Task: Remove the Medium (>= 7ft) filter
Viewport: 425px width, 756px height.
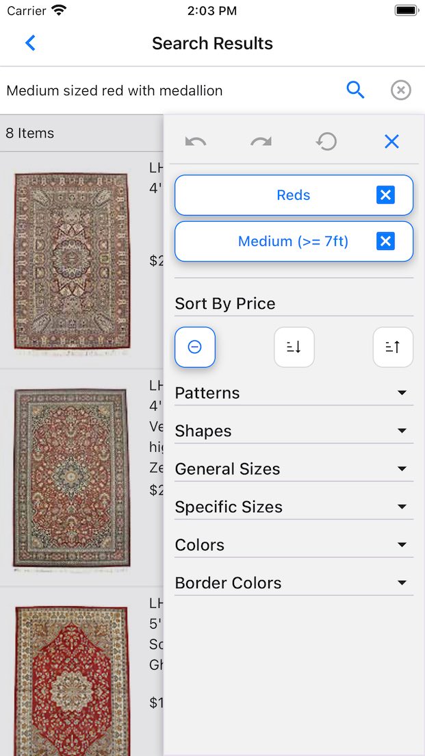Action: pos(385,241)
